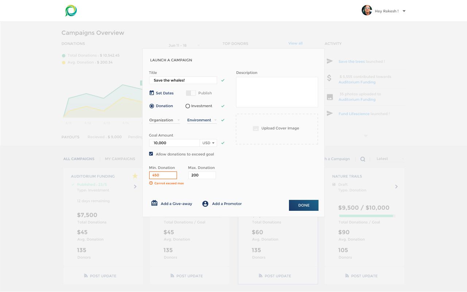This screenshot has height=292, width=467.
Task: Click the star icon on Auditorium Funding card
Action: 135,176
